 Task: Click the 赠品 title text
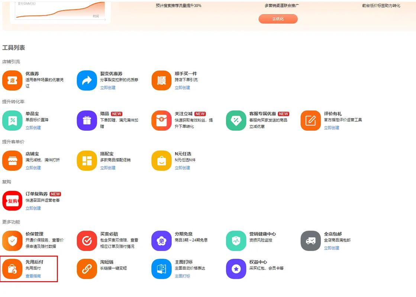coord(104,114)
